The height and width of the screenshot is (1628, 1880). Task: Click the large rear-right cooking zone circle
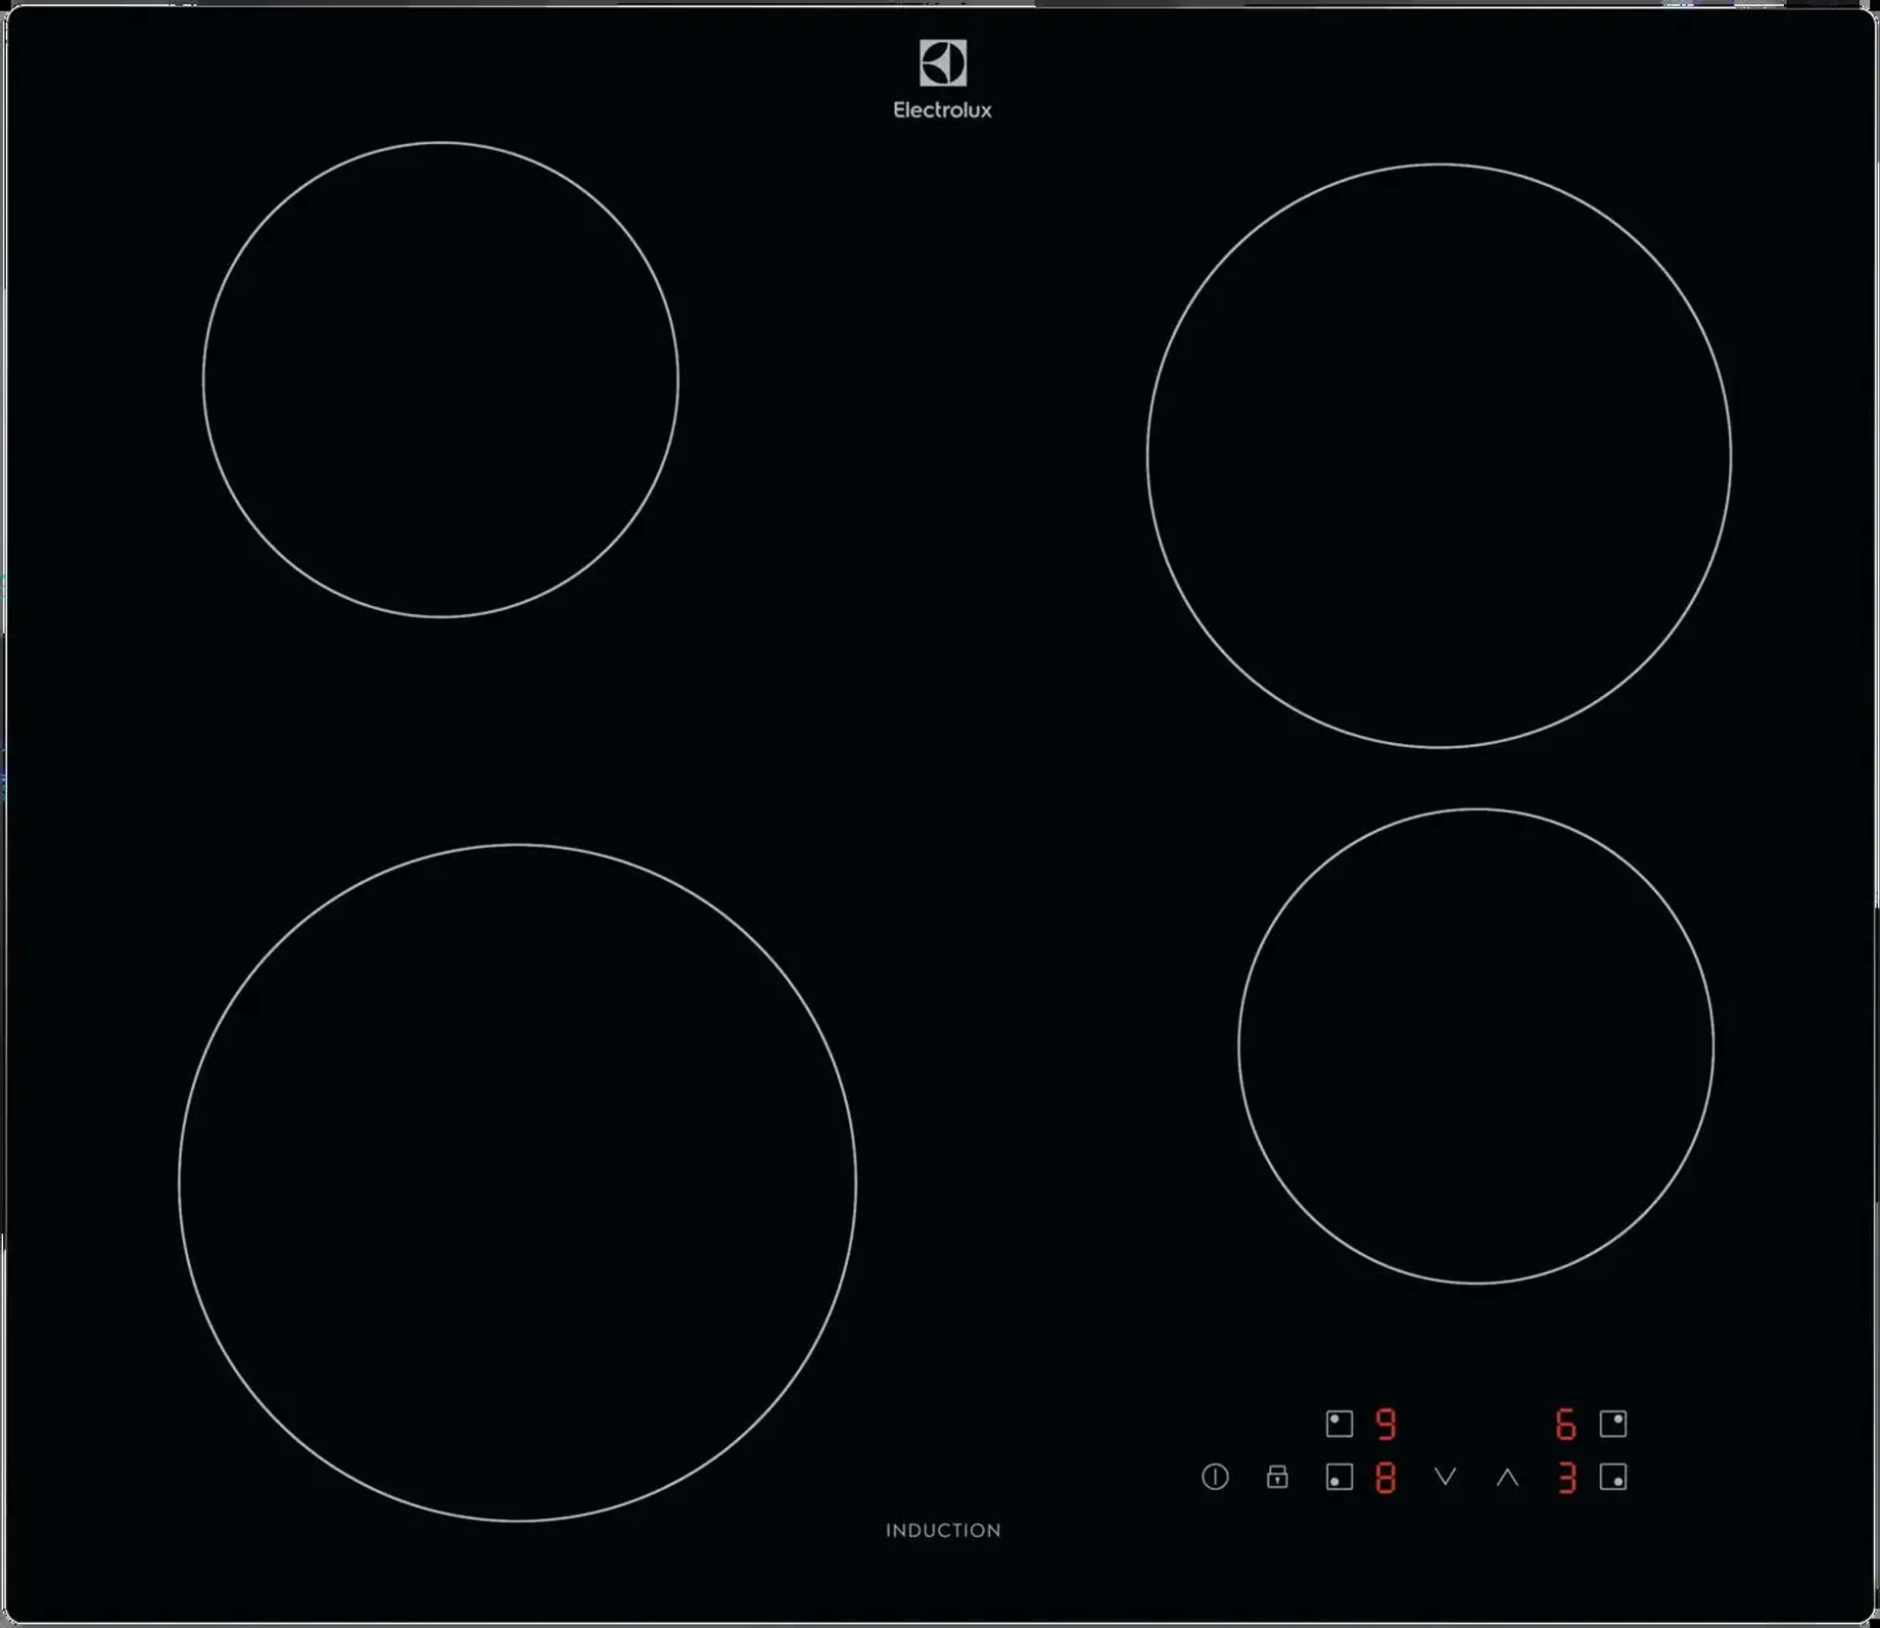tap(1438, 455)
